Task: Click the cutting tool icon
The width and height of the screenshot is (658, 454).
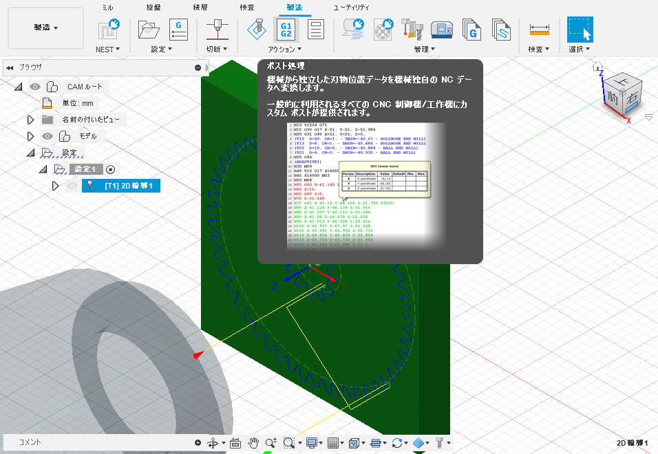Action: pos(217,30)
